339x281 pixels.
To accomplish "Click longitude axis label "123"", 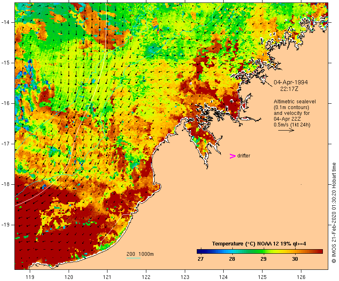I will click(x=185, y=277).
